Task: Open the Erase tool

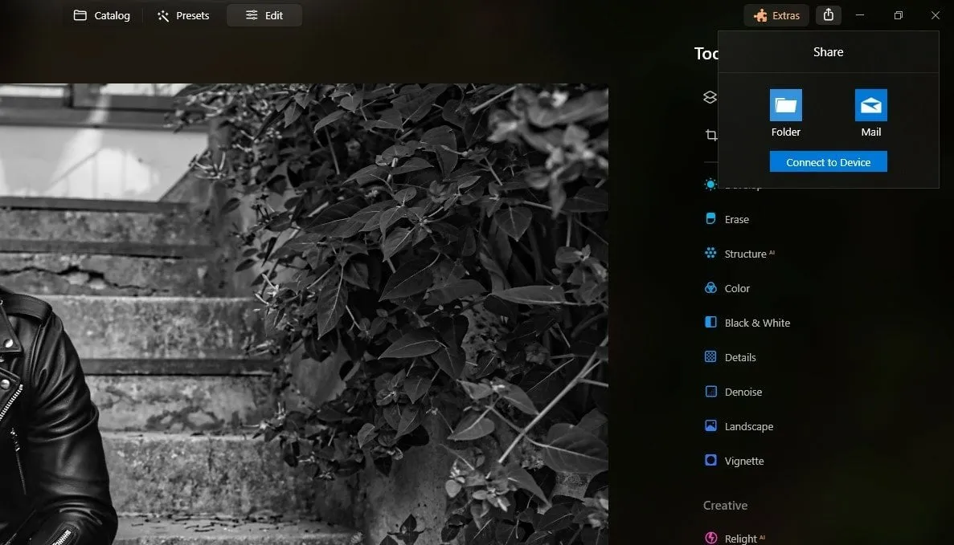Action: pyautogui.click(x=735, y=219)
